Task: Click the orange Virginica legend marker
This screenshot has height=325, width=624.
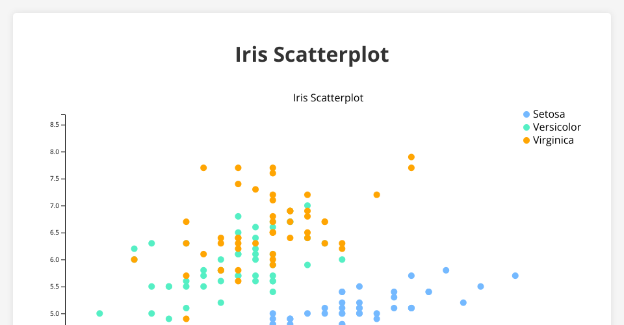Action: (526, 140)
